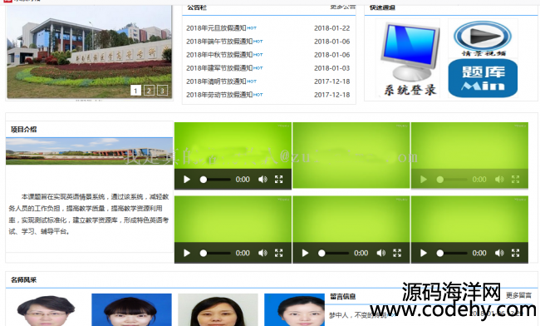This screenshot has height=326, width=540.
Task: Play the bottom-right video
Action: tap(423, 254)
